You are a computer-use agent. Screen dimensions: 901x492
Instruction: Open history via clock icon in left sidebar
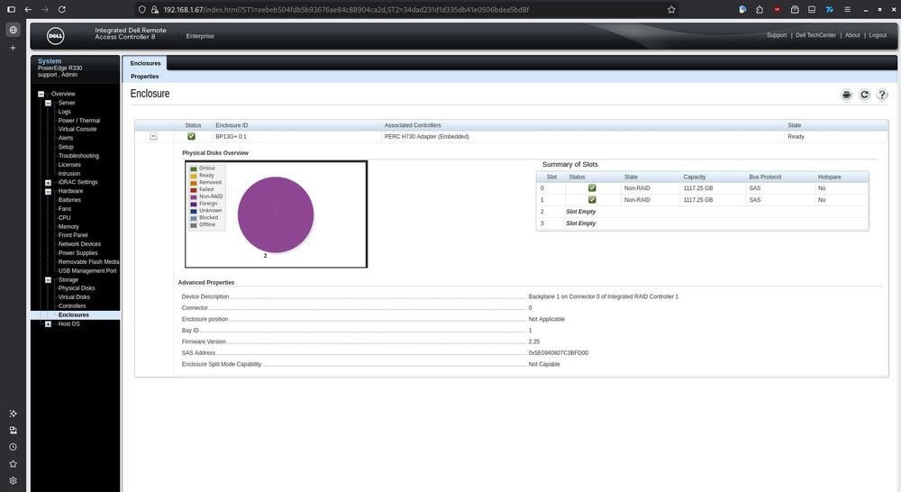point(13,447)
